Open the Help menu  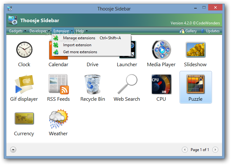click(x=82, y=31)
